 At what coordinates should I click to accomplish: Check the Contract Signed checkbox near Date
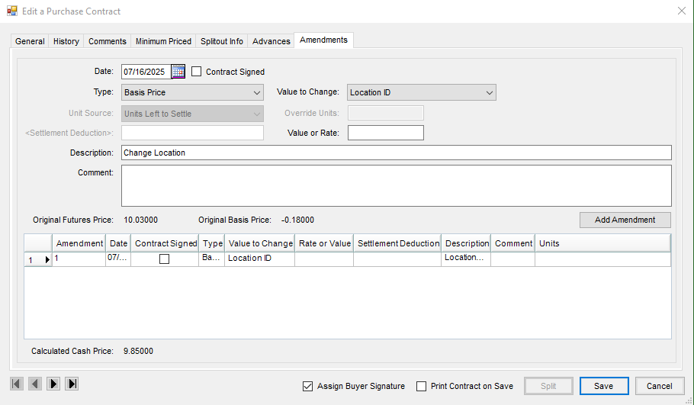pyautogui.click(x=196, y=71)
